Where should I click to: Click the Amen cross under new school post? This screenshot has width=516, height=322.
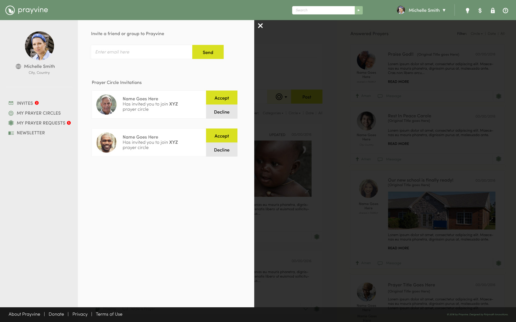tap(357, 263)
